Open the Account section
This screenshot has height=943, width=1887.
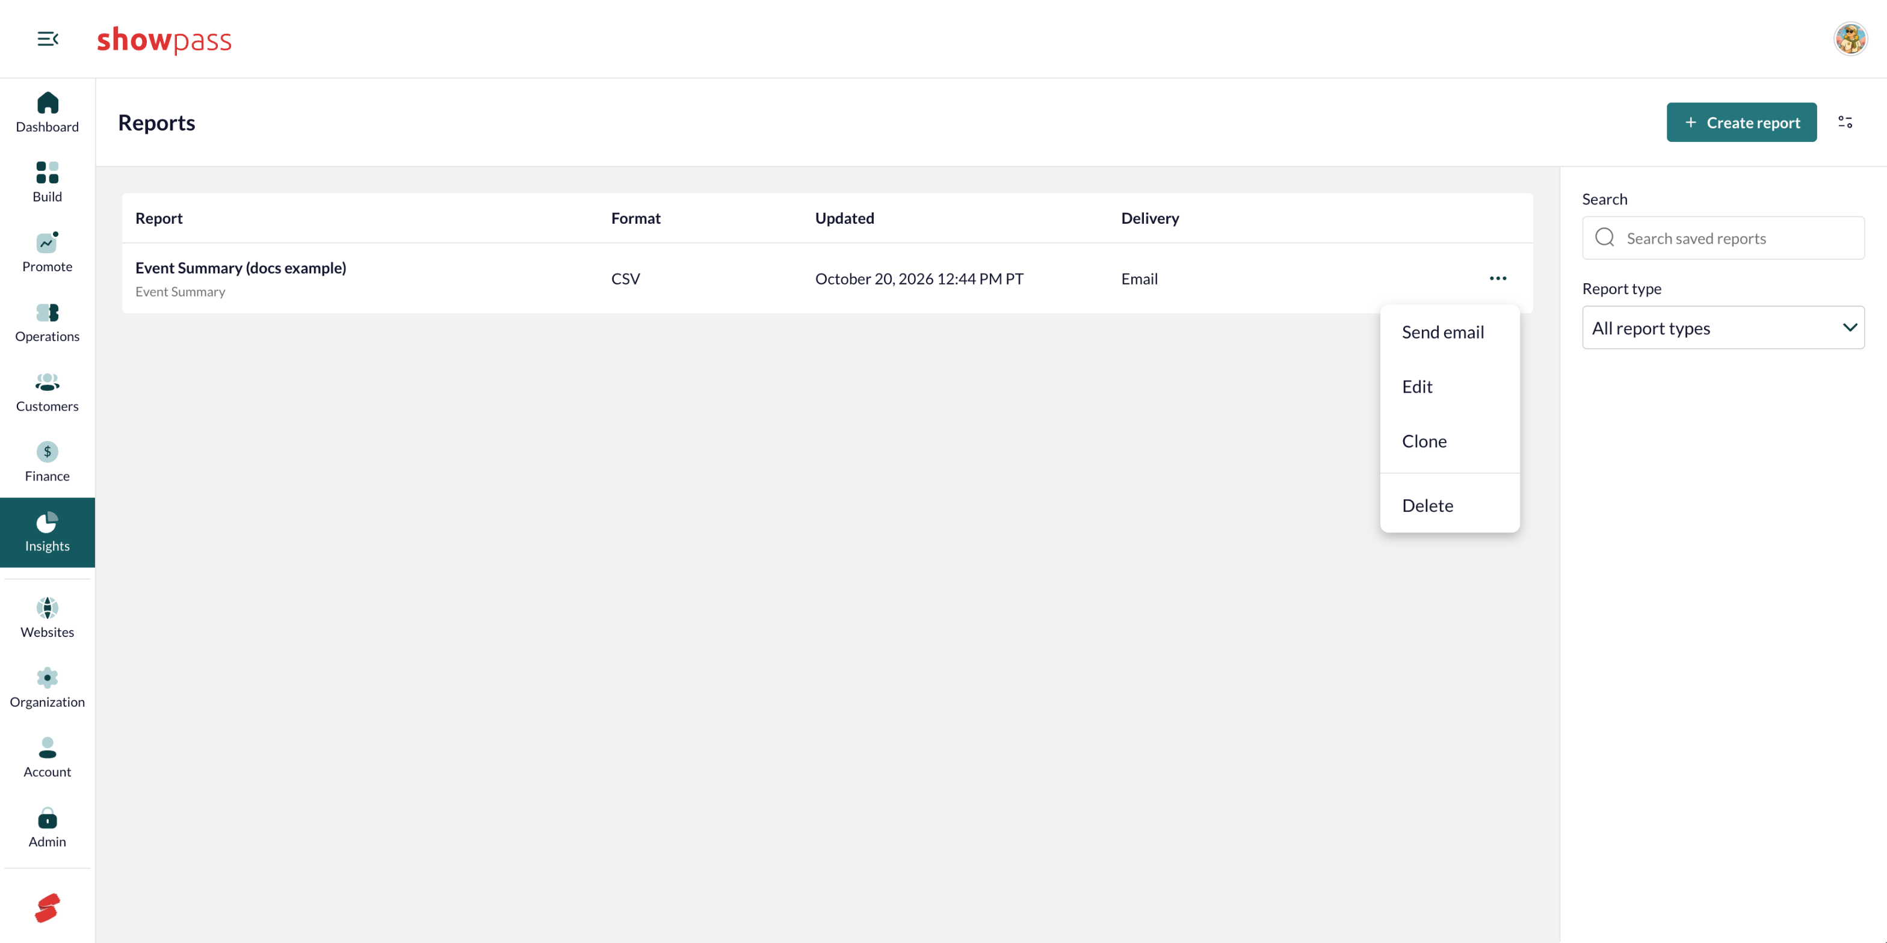[48, 758]
